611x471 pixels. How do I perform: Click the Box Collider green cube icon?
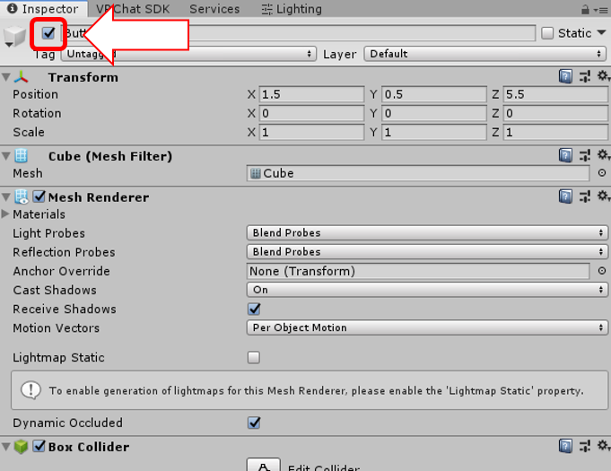point(21,447)
